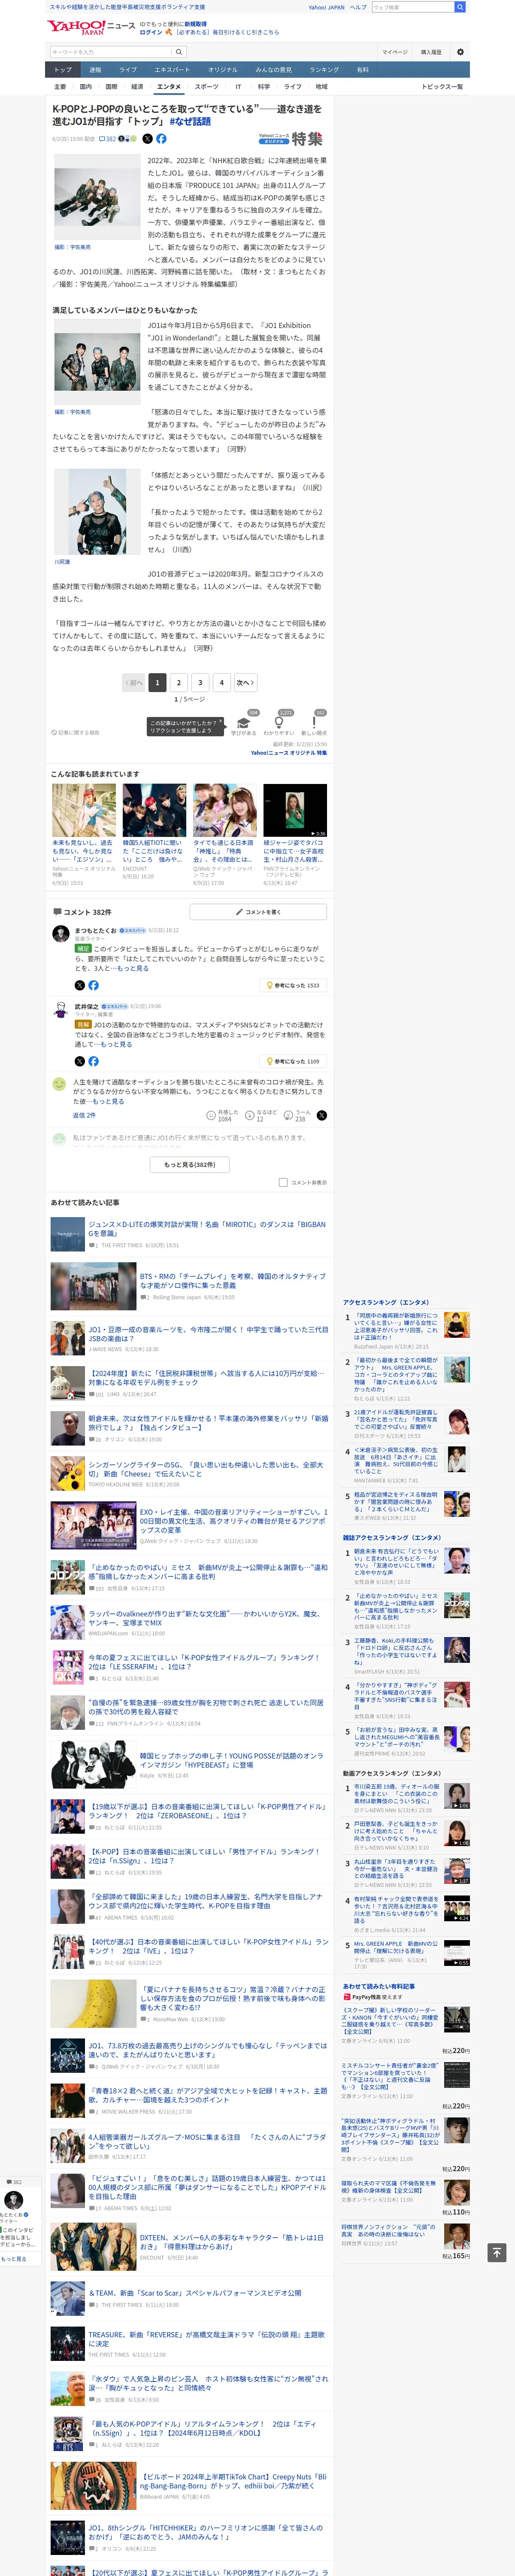The width and height of the screenshot is (515, 2576).
Task: Click the keyword search input field
Action: click(110, 52)
